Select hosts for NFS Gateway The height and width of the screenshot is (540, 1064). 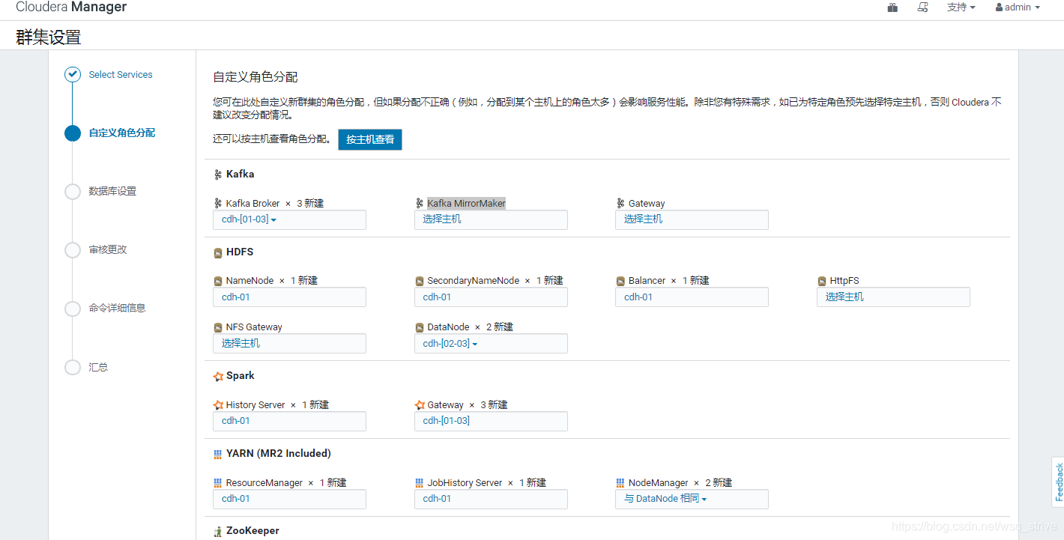[x=289, y=344]
